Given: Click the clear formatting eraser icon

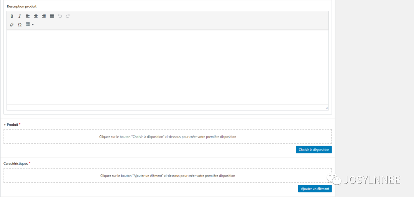Looking at the screenshot, I should point(11,25).
